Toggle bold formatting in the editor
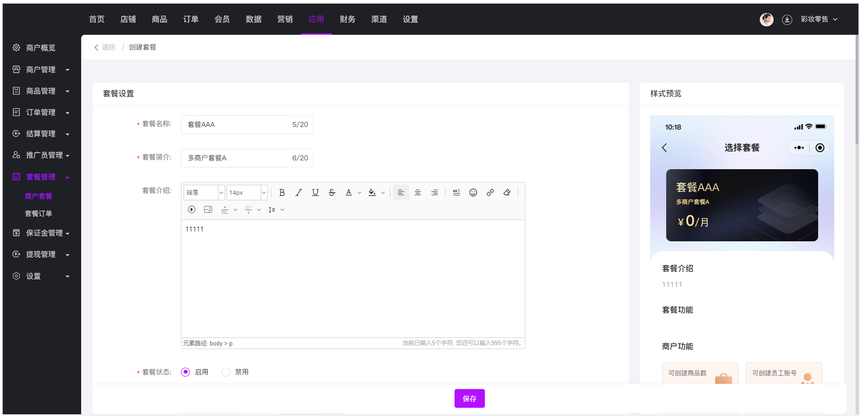863x417 pixels. (282, 192)
